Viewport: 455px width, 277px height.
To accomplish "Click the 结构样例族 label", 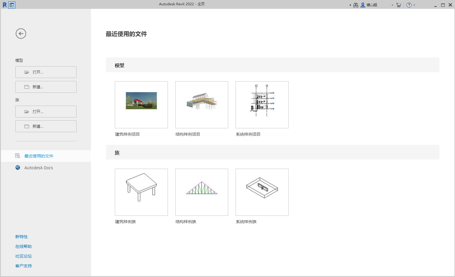I will (x=186, y=222).
